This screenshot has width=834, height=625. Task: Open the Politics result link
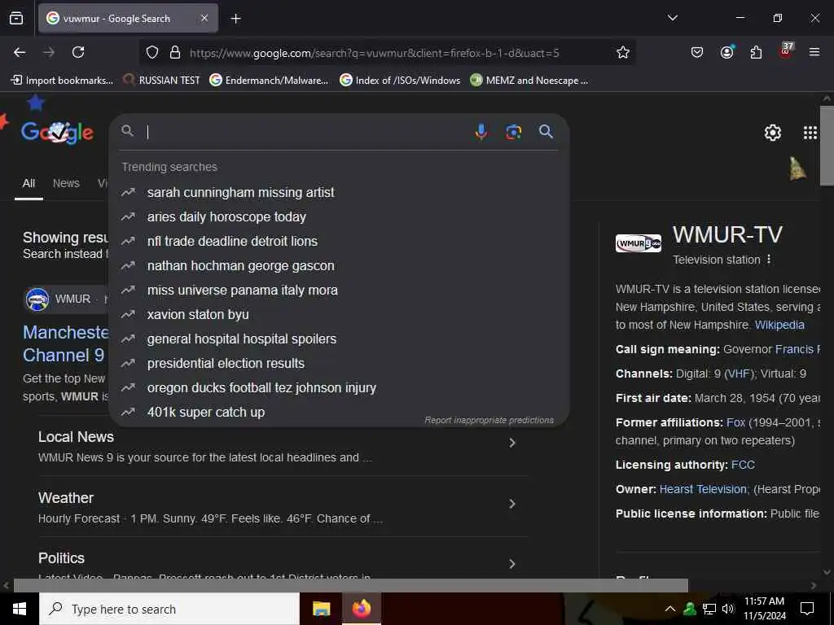(61, 558)
